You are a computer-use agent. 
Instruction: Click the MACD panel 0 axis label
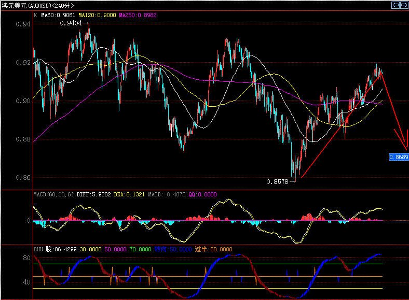click(x=29, y=221)
